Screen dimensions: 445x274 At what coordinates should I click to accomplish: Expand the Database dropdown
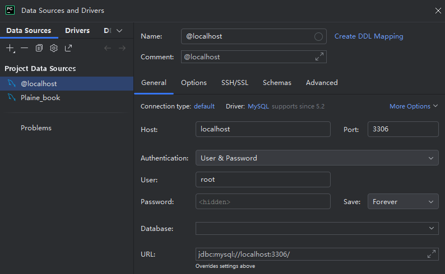[x=430, y=229]
